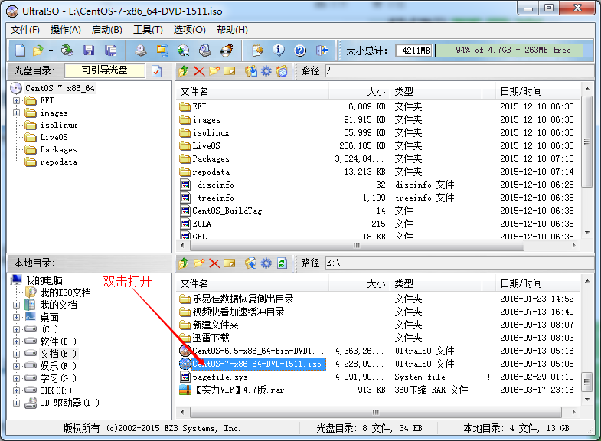601x441 pixels.
Task: Expand the CD 驱动器 (I:) node
Action: [x=17, y=403]
